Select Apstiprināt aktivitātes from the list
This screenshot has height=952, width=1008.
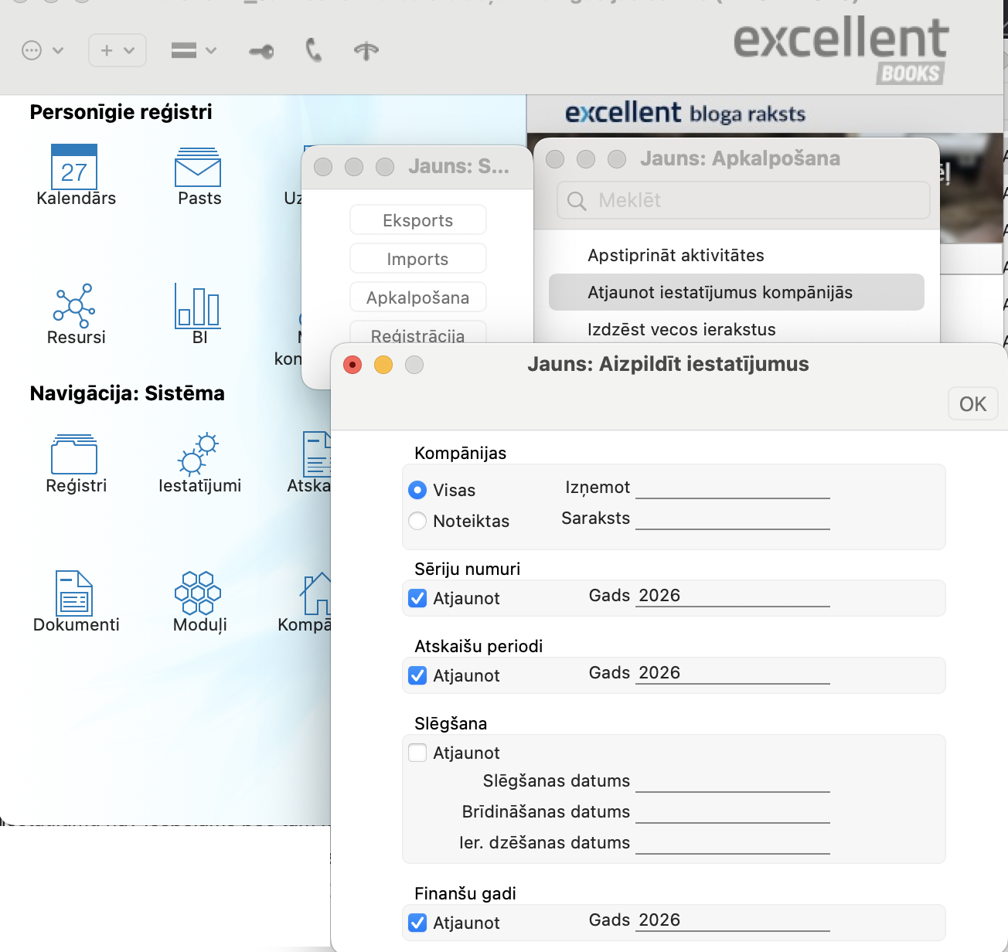[676, 256]
